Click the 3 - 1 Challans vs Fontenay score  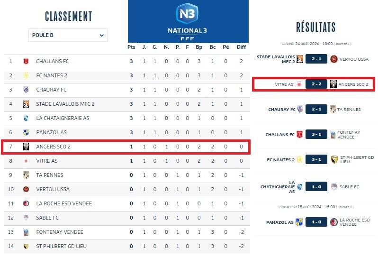[316, 135]
